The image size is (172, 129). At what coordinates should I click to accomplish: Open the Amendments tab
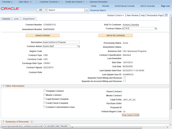coord(28,19)
